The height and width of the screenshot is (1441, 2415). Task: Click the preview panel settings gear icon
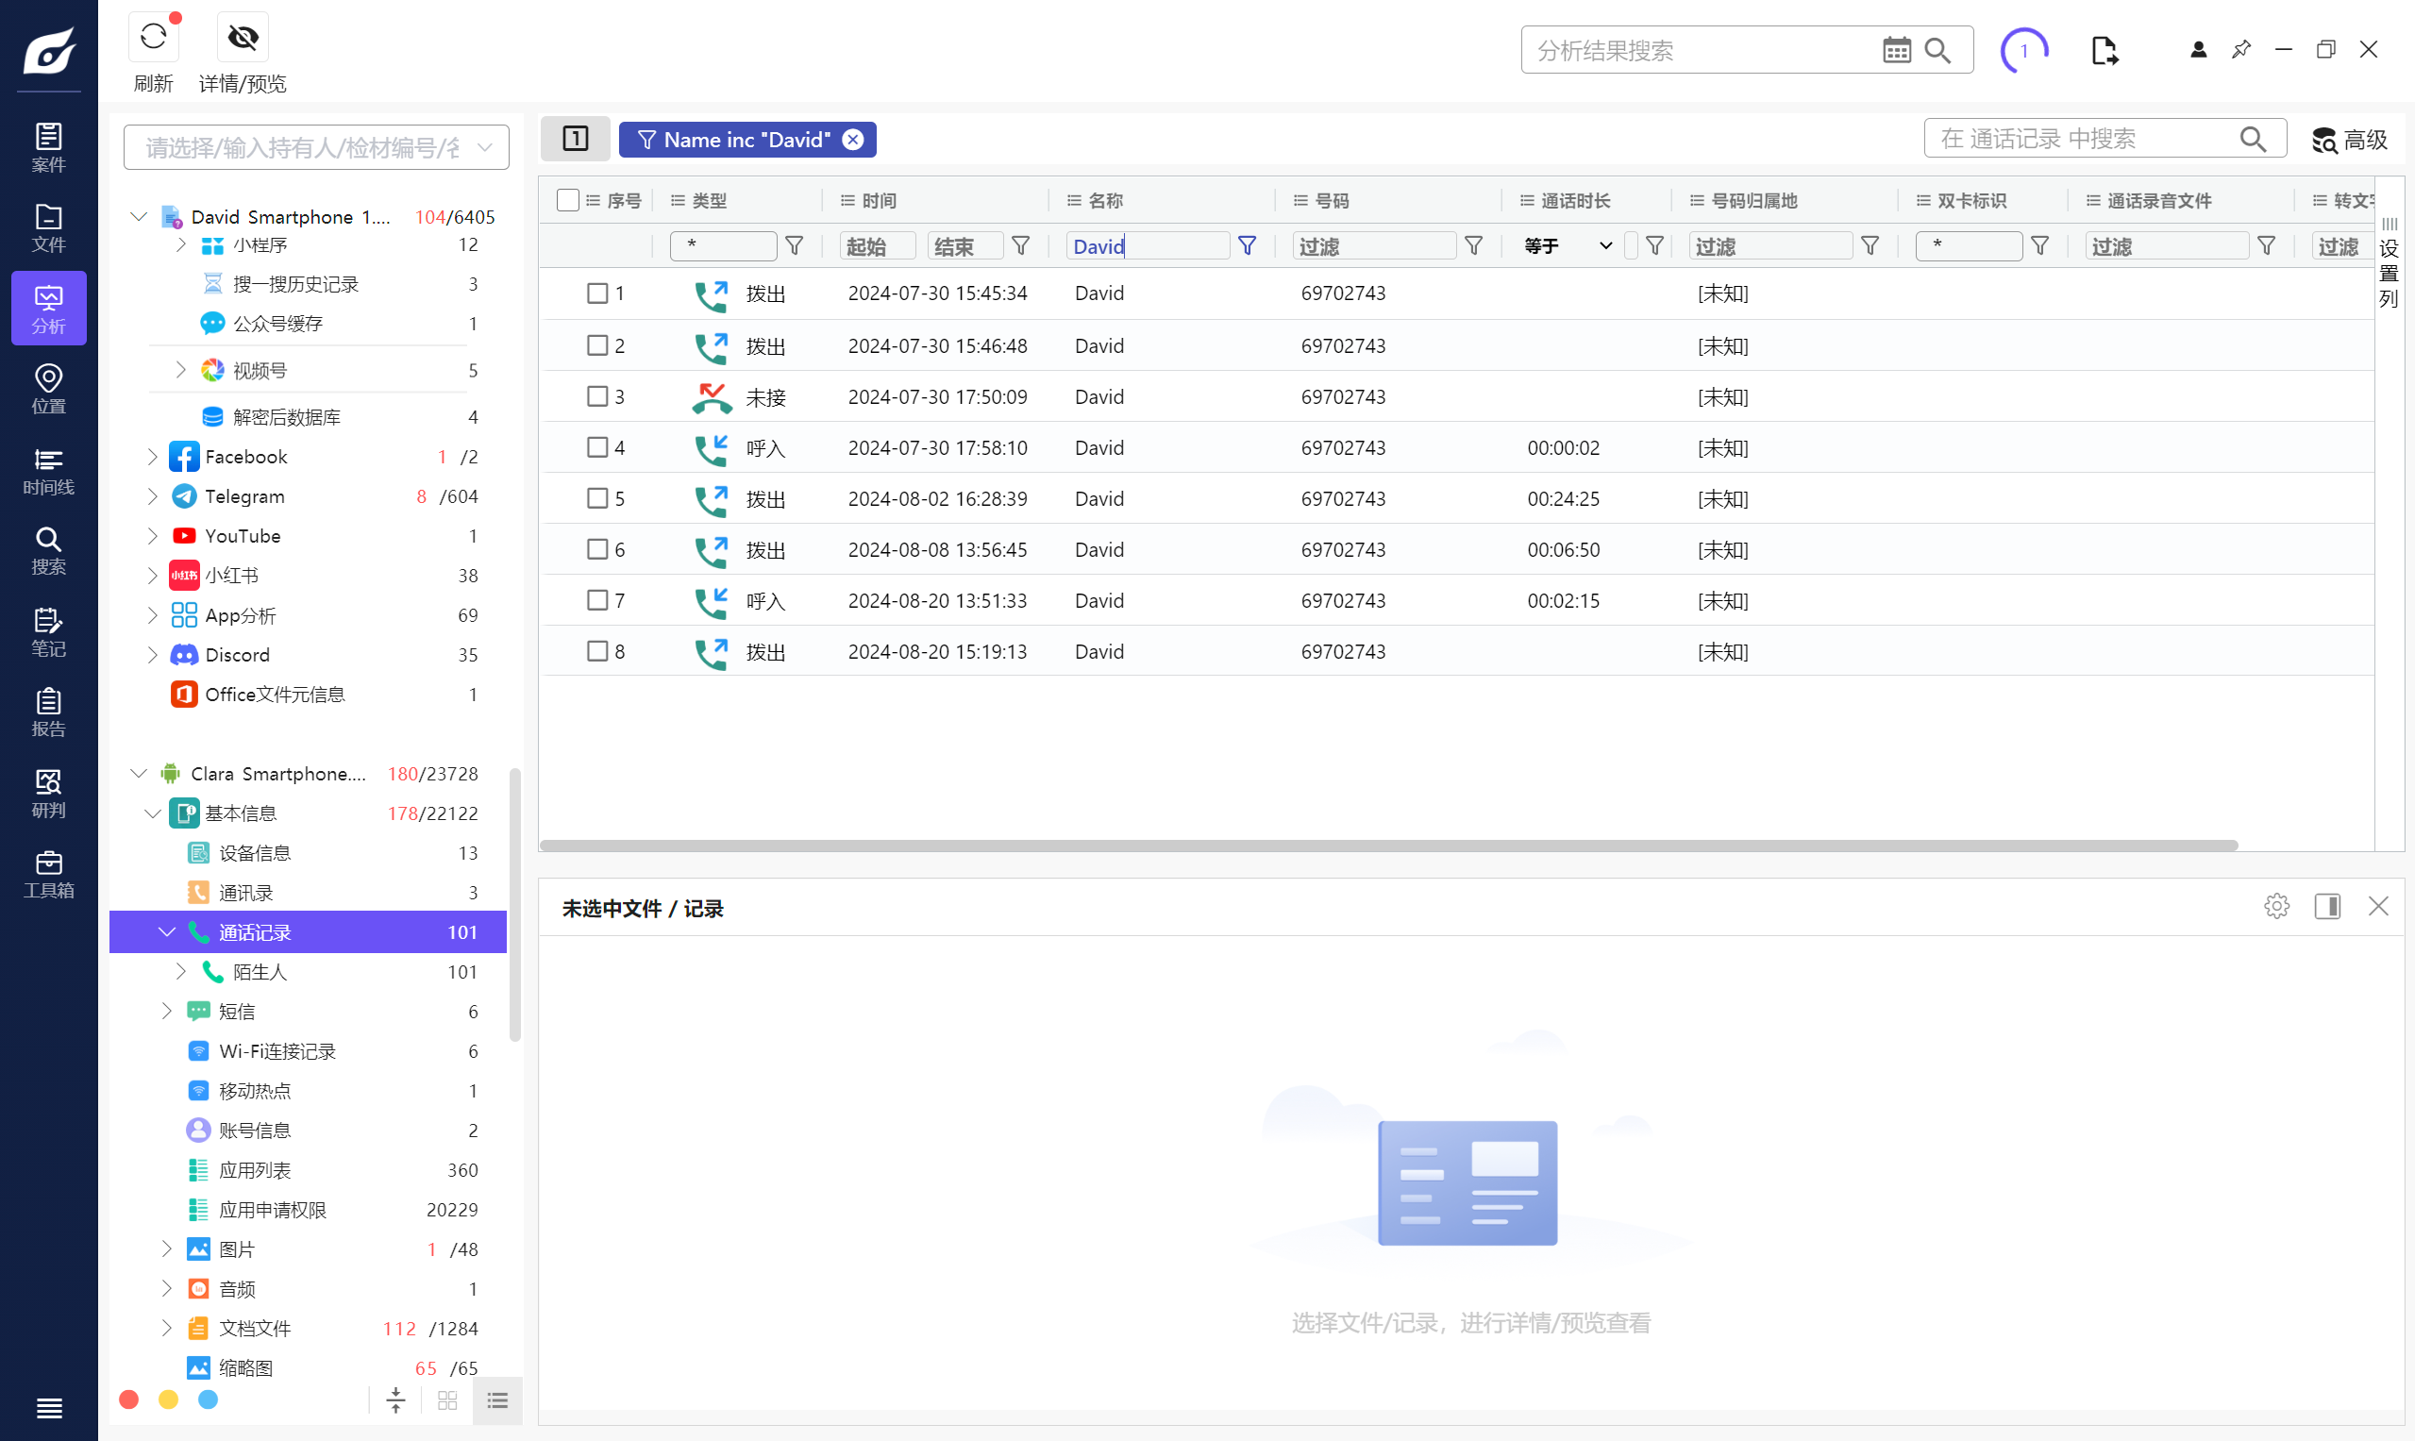[x=2275, y=906]
